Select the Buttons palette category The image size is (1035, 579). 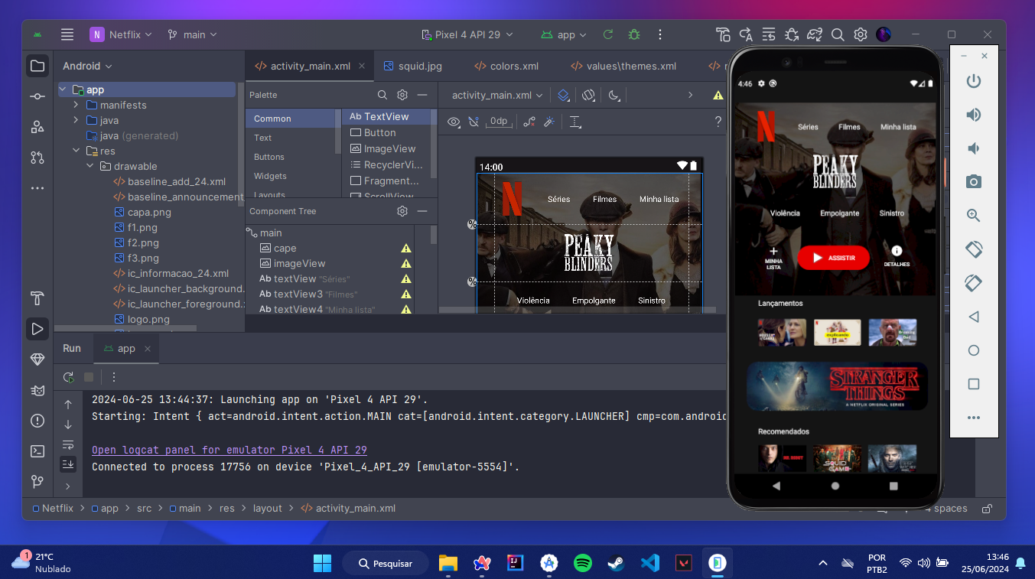pyautogui.click(x=269, y=157)
